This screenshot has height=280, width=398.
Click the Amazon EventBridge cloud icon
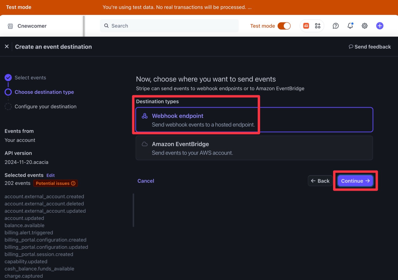click(145, 144)
